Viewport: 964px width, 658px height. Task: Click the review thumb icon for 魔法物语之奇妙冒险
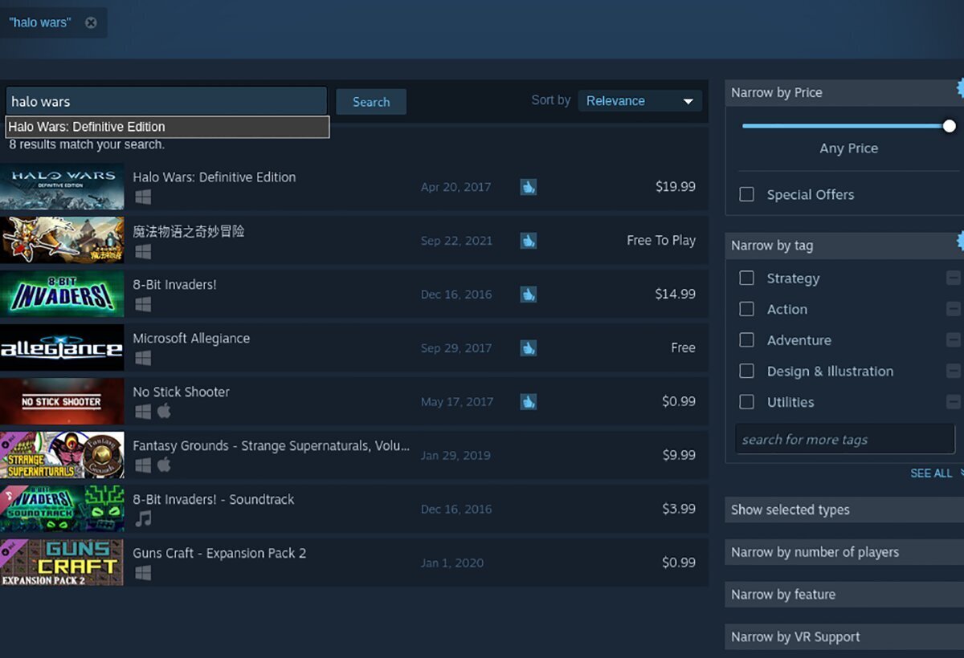528,240
